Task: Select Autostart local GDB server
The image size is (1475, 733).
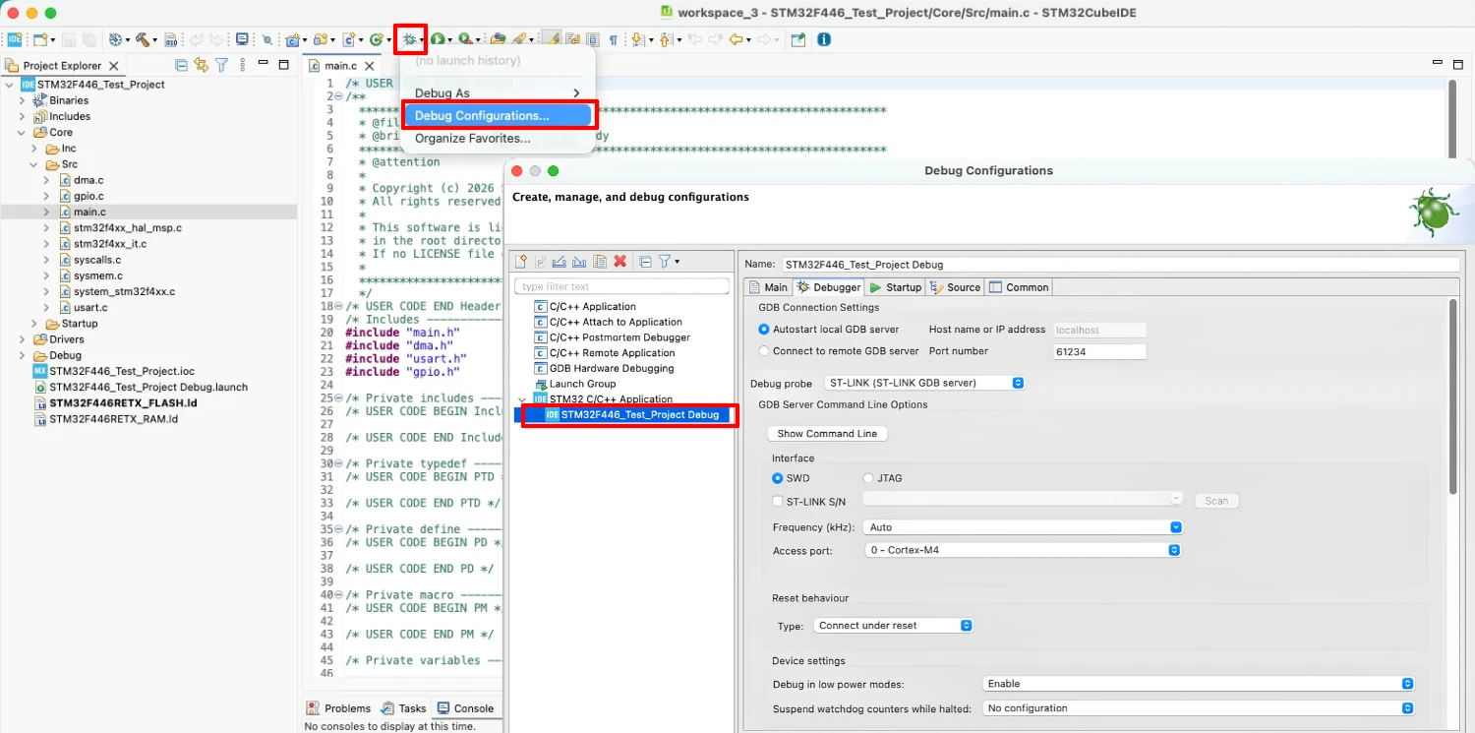Action: click(x=764, y=330)
